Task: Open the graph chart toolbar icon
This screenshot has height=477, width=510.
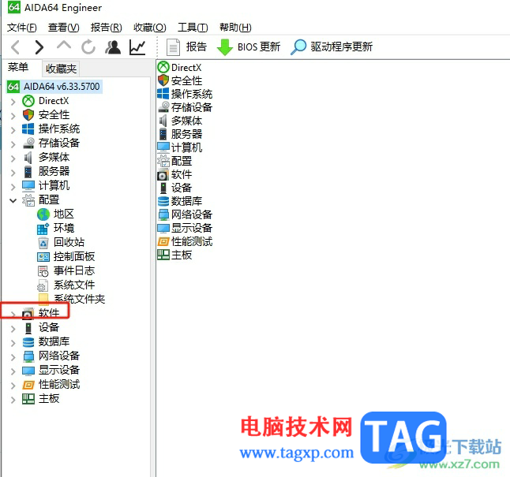Action: (x=137, y=47)
